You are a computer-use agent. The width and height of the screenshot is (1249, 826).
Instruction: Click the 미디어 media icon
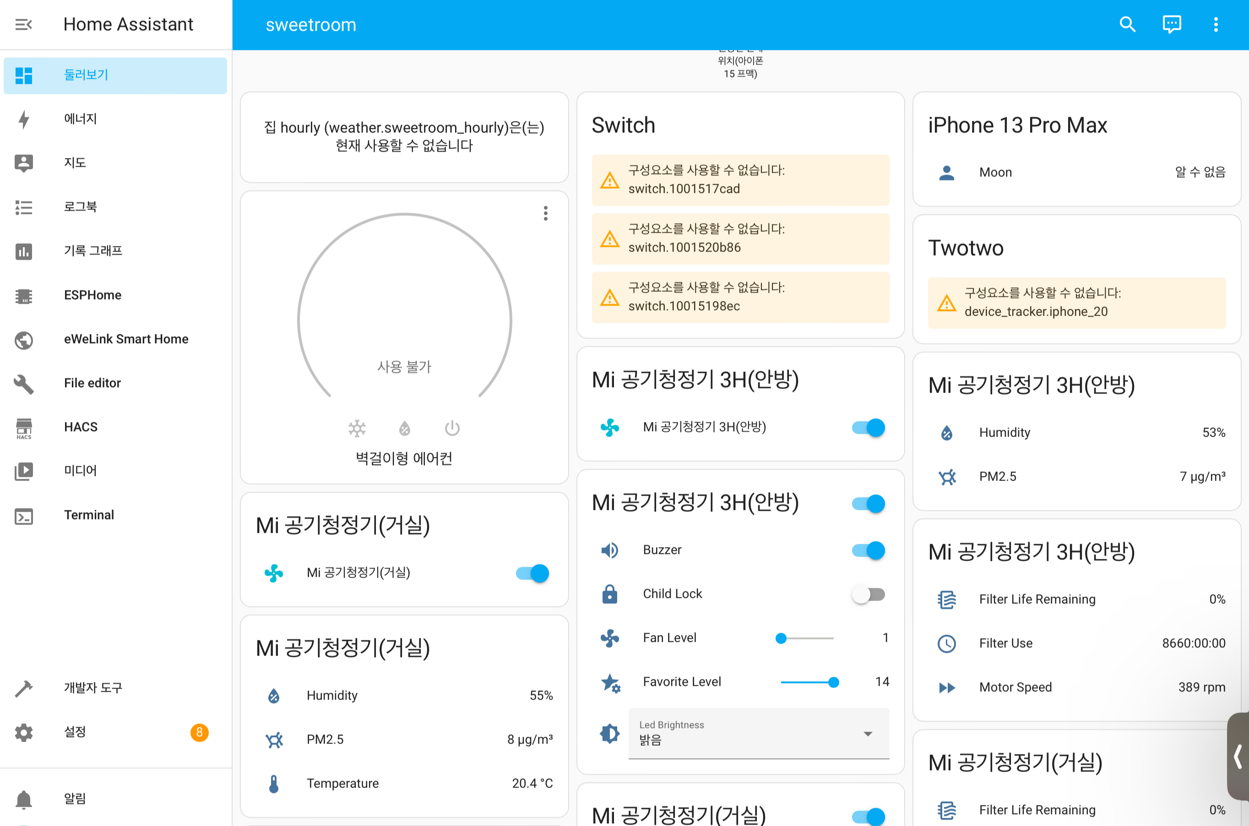click(x=24, y=471)
